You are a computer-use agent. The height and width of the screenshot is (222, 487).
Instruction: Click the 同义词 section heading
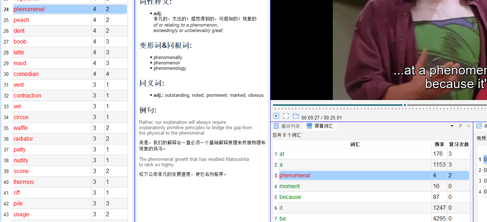click(152, 83)
